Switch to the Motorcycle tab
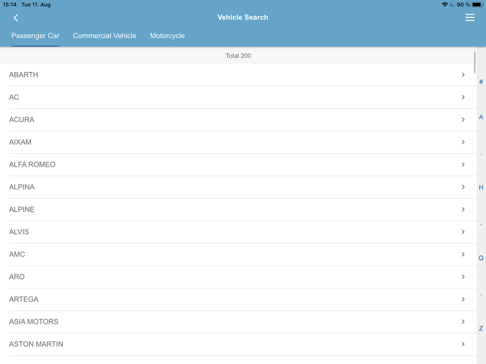The height and width of the screenshot is (364, 486). click(x=167, y=36)
